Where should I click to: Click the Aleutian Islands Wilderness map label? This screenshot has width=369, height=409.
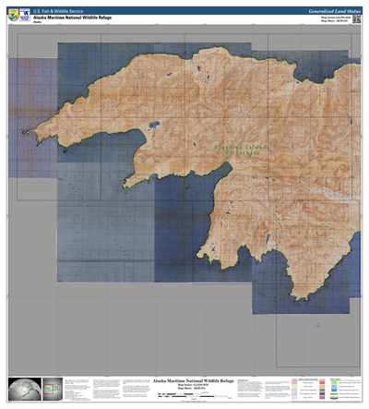[242, 150]
